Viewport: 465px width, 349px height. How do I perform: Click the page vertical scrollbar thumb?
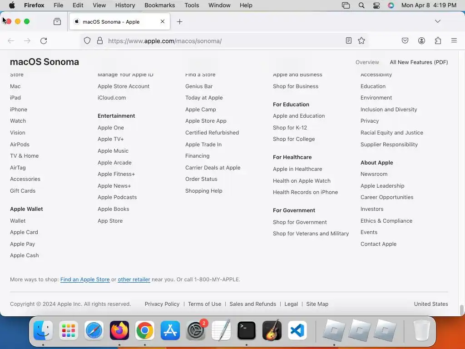click(462, 310)
